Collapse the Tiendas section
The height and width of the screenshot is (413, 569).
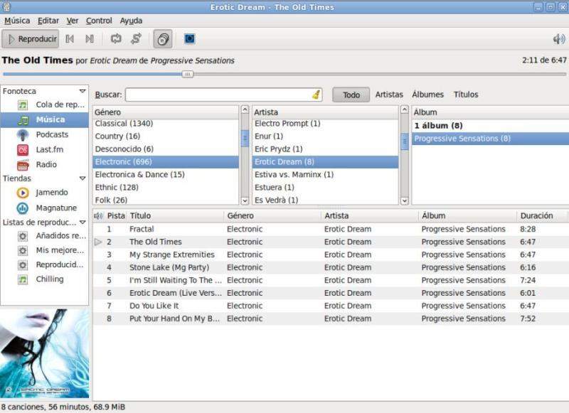(83, 178)
